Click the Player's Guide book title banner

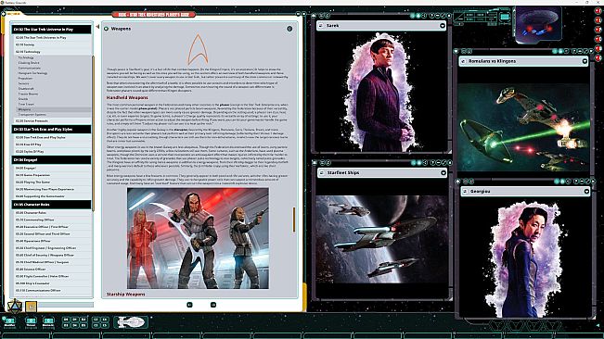(x=154, y=15)
